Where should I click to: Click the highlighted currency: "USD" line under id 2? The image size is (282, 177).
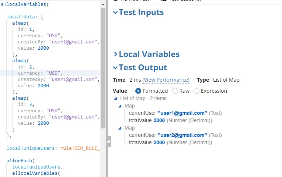pos(40,73)
